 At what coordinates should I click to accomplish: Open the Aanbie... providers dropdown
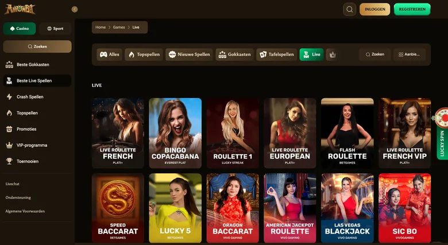point(410,55)
